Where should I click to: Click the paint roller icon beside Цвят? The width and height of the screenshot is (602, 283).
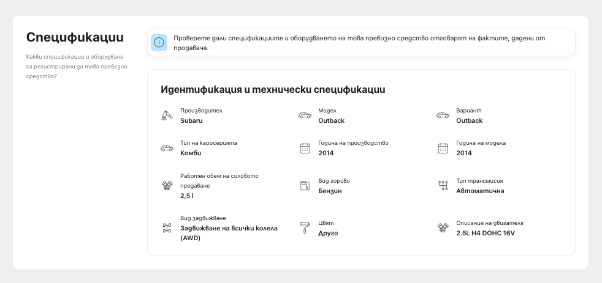tap(305, 228)
